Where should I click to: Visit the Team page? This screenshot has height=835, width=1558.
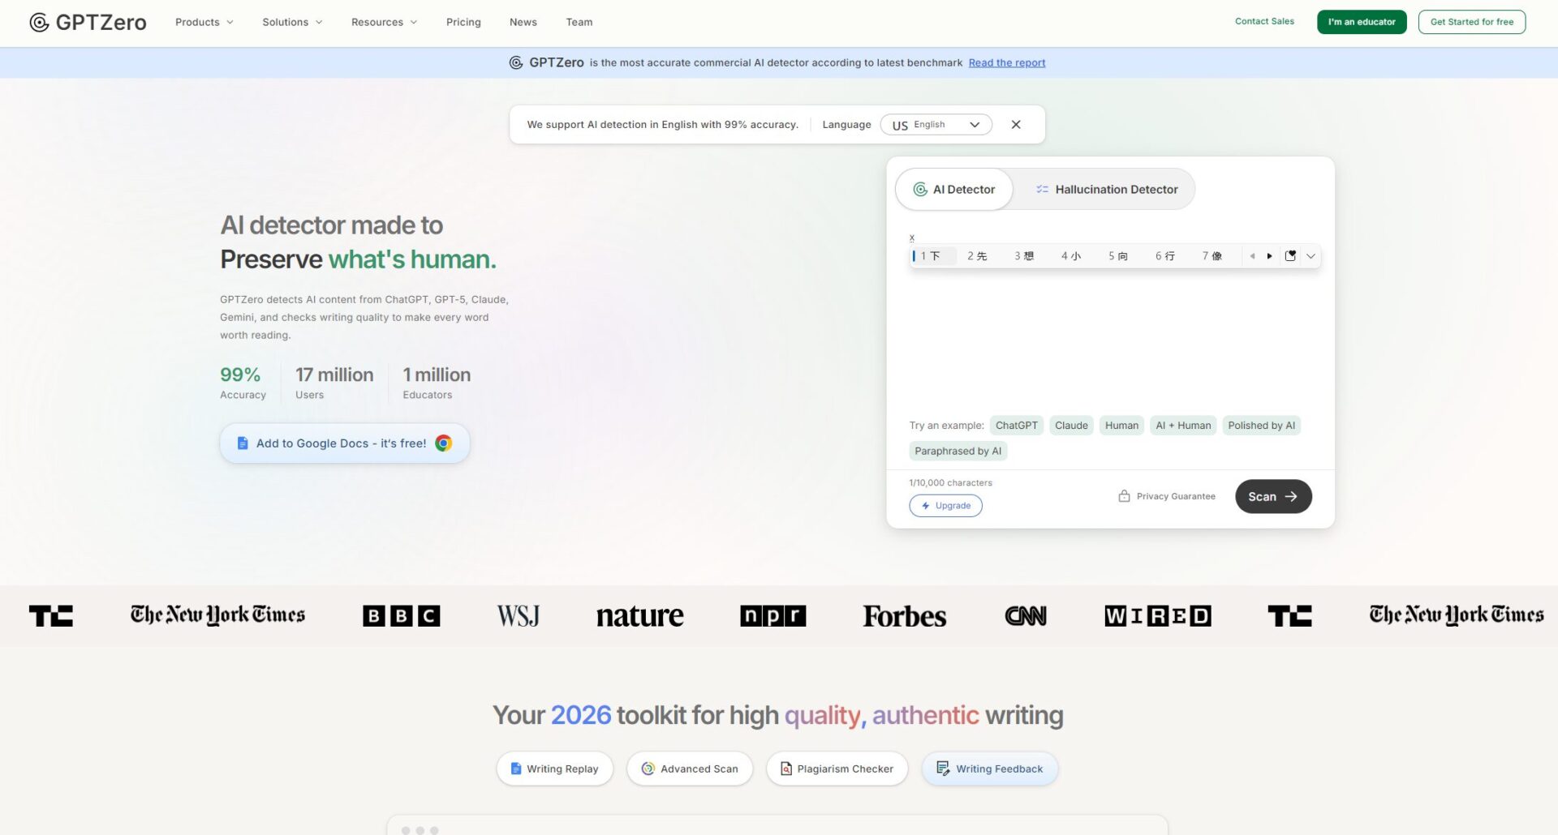pos(579,22)
